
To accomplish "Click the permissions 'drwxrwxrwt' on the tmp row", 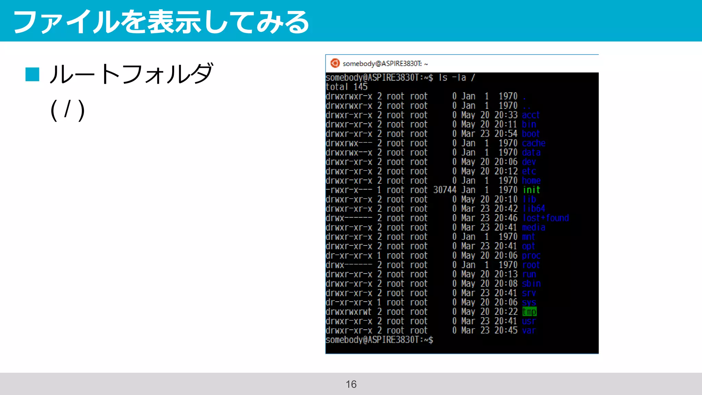I will coord(349,312).
